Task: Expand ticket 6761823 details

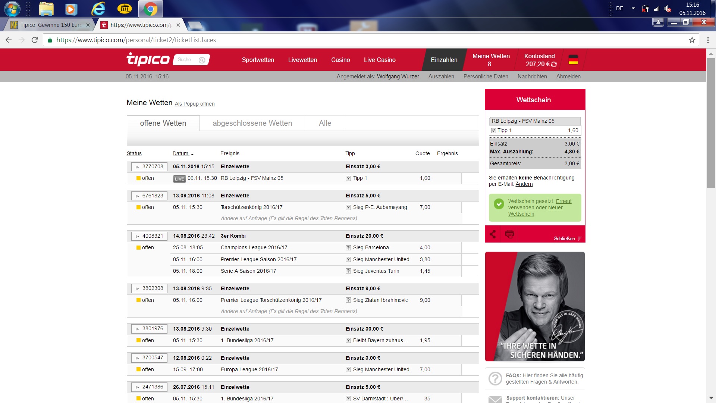Action: [149, 196]
